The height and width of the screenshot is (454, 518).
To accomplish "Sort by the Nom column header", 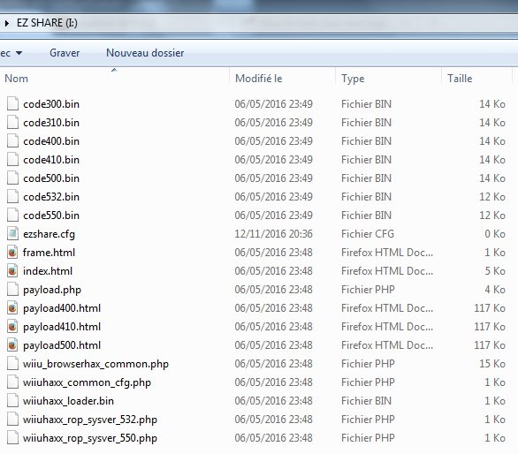I will pos(16,79).
